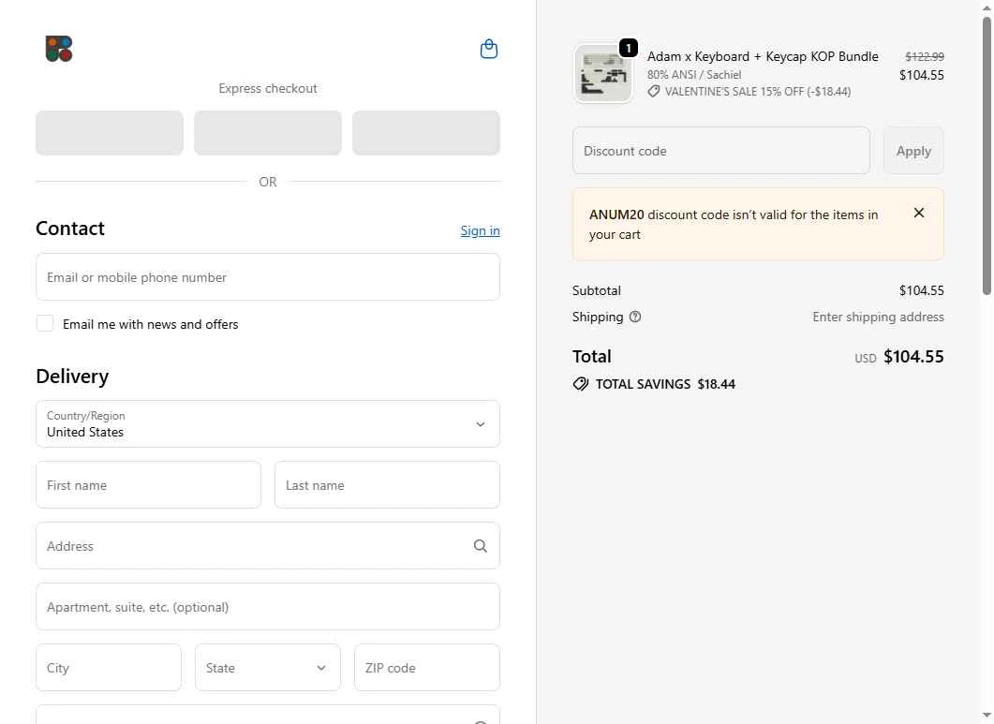Click the TOTAL SAVINGS $18.44 text
This screenshot has width=994, height=724.
pos(665,384)
